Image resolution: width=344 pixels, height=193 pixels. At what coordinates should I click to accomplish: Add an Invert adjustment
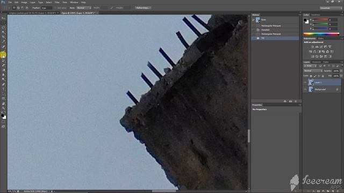312,56
